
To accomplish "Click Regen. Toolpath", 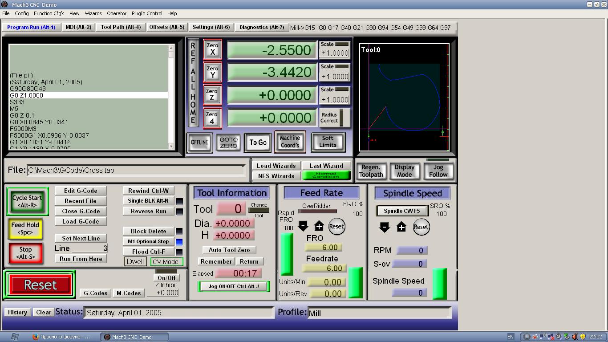I will [x=371, y=171].
